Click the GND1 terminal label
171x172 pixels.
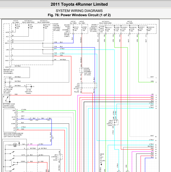7,60
